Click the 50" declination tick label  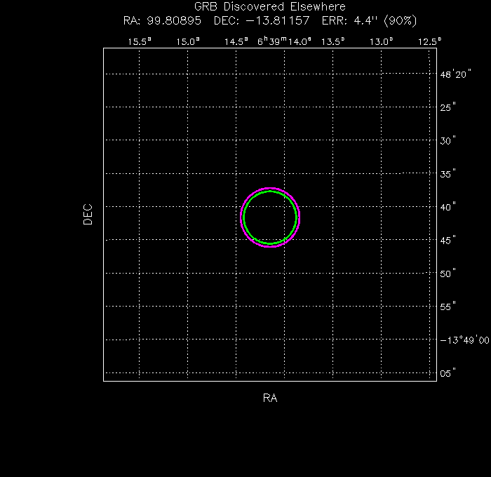tap(448, 274)
